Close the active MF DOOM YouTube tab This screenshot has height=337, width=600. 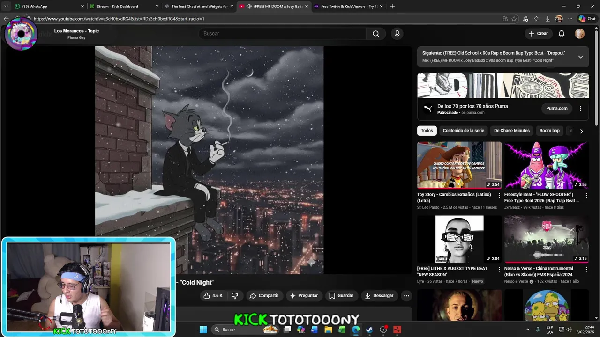[x=307, y=7]
